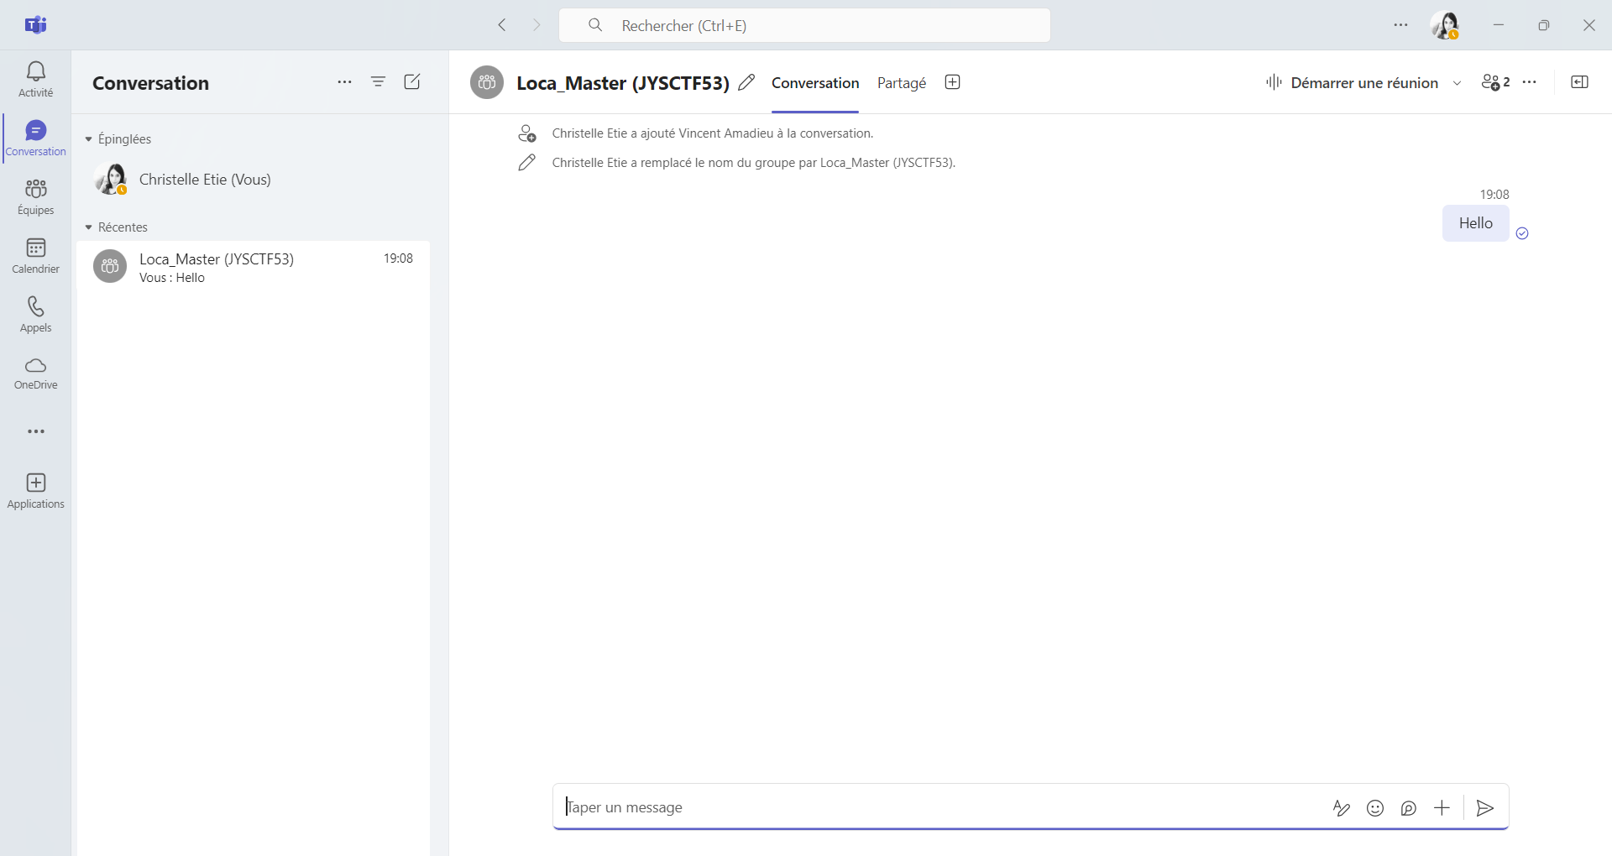This screenshot has height=856, width=1612.
Task: Send the message with arrow icon
Action: click(x=1484, y=807)
